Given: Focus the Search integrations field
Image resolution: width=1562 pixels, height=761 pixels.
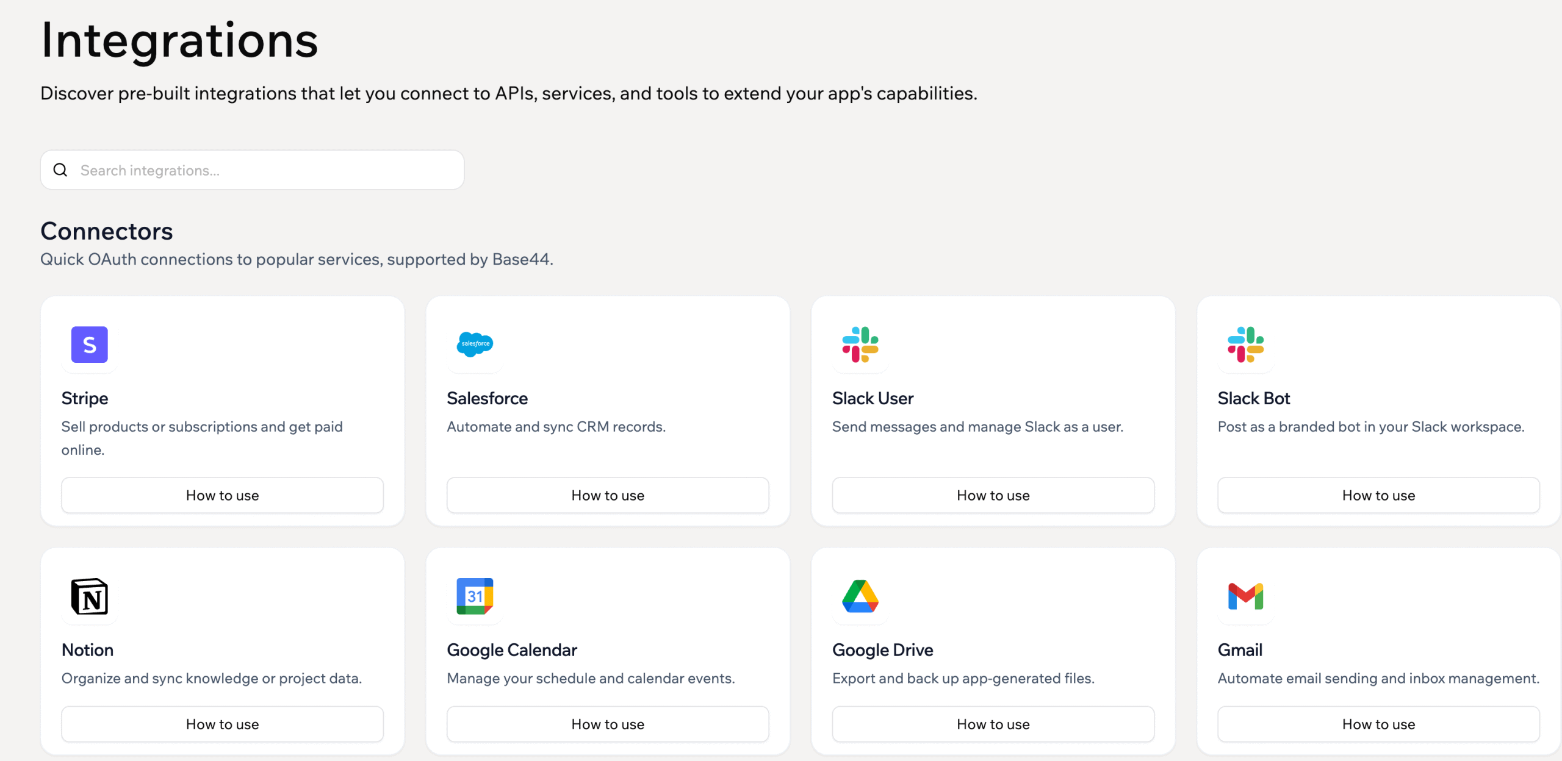Looking at the screenshot, I should coord(253,170).
